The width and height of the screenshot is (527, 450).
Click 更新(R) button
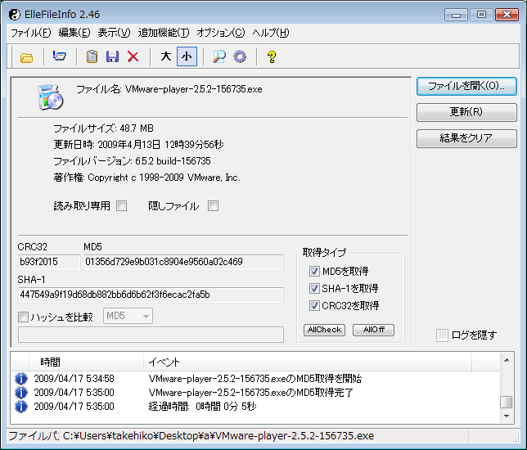466,112
